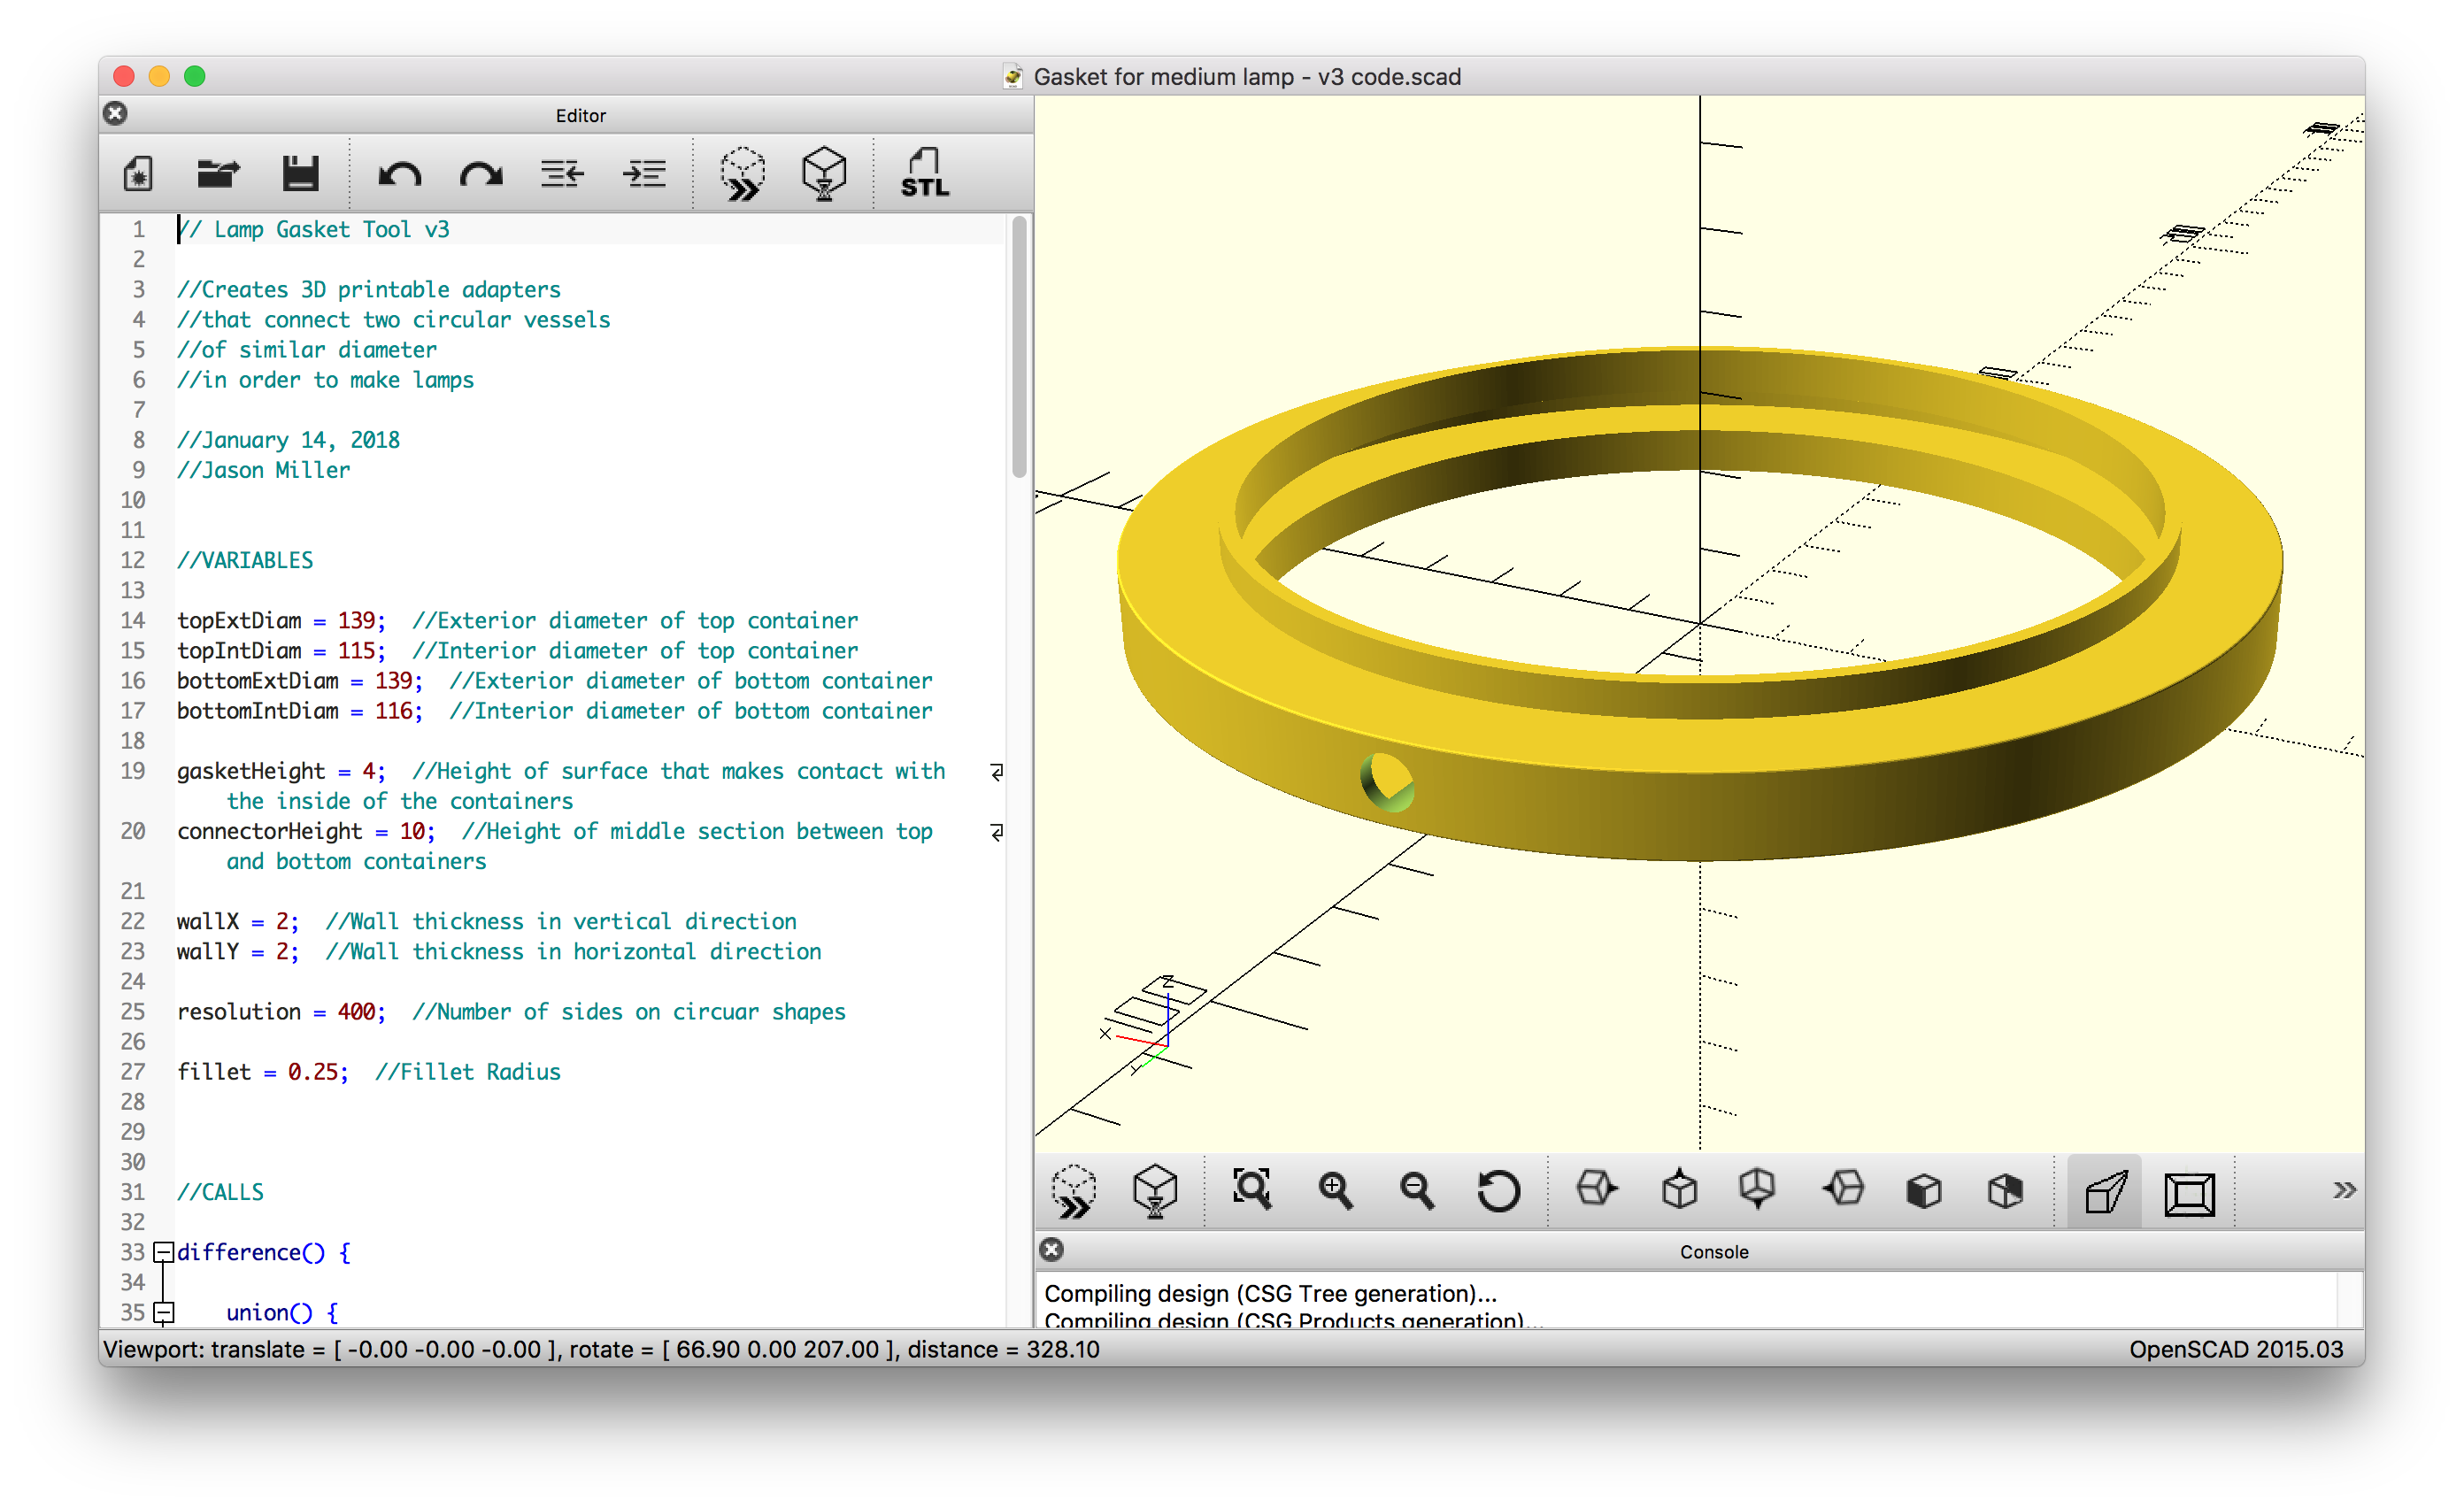Reset the 3D view rotation
The width and height of the screenshot is (2464, 1508).
(x=1498, y=1190)
